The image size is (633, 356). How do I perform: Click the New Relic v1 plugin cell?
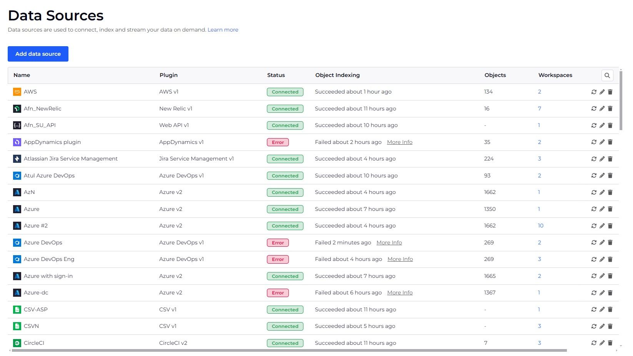tap(176, 109)
